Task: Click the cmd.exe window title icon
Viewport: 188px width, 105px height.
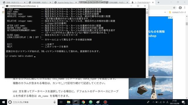Action: point(7,6)
